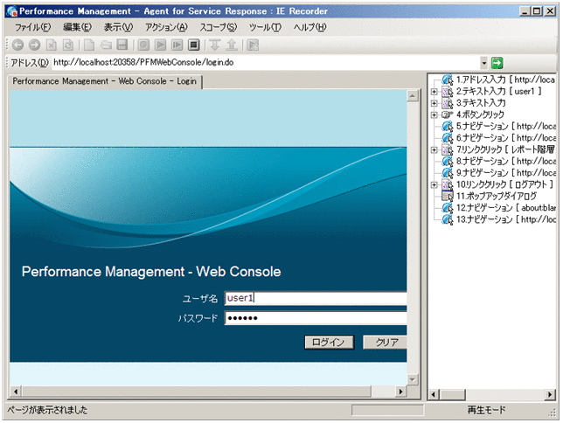Image resolution: width=563 pixels, height=423 pixels.
Task: Click the browser pane scroll left arrow
Action: point(16,392)
